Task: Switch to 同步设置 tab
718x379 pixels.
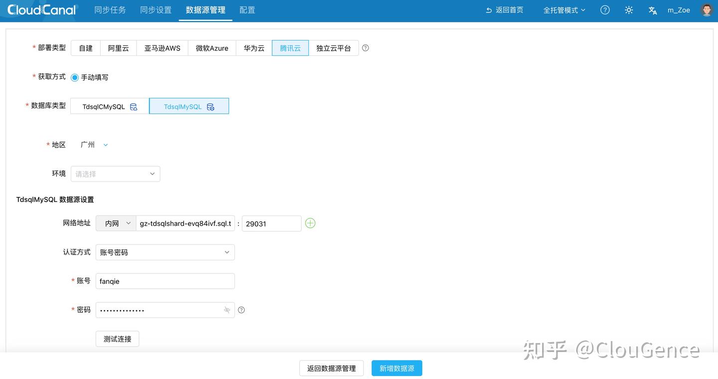Action: coord(156,10)
